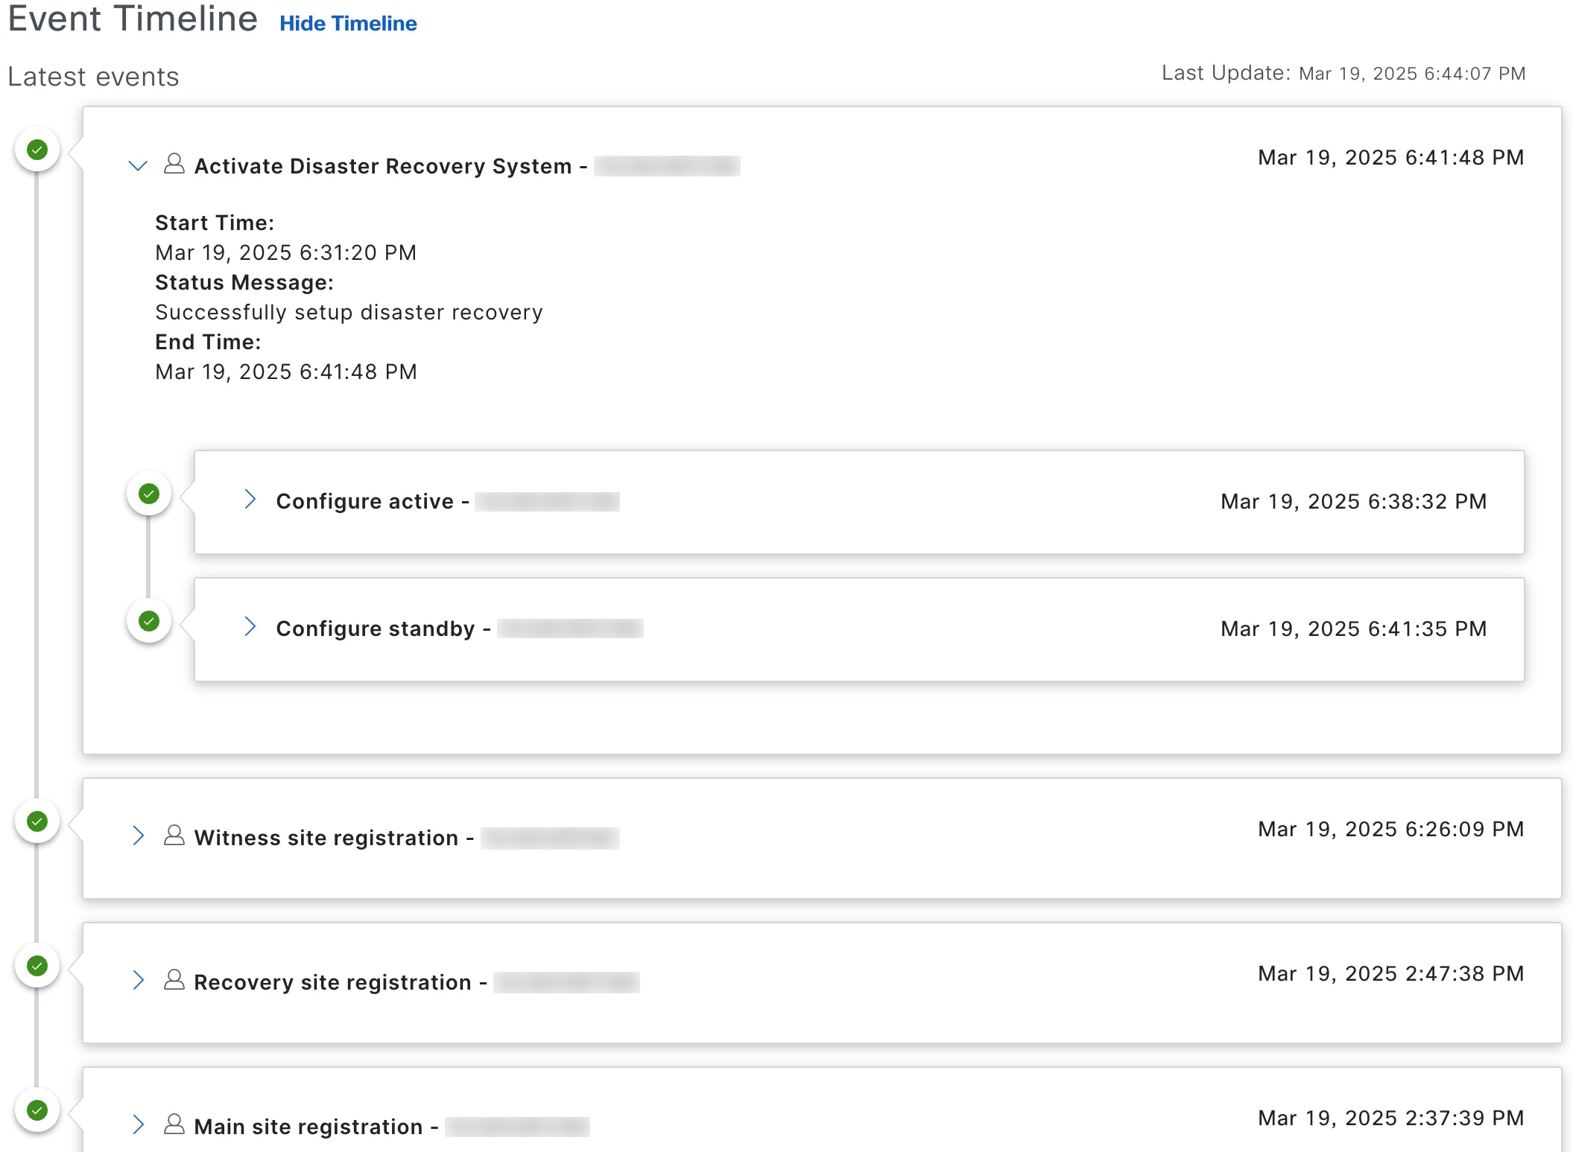Click green check marker for Activate Disaster Recovery

(x=37, y=150)
